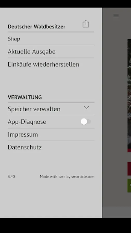Tap the green button behind the drawer
This screenshot has height=233, width=131.
129,186
